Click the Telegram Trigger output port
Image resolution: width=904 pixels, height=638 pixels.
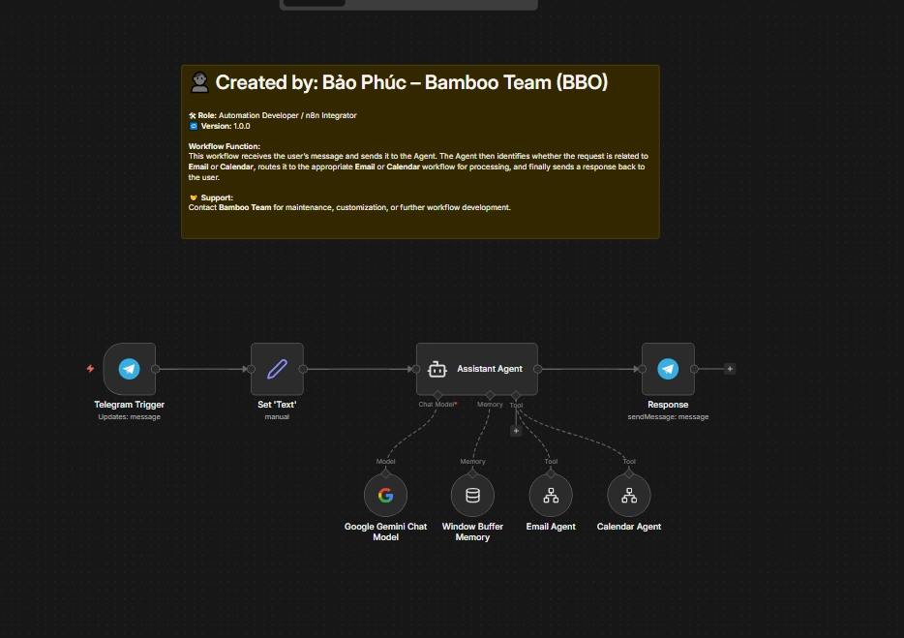[156, 369]
